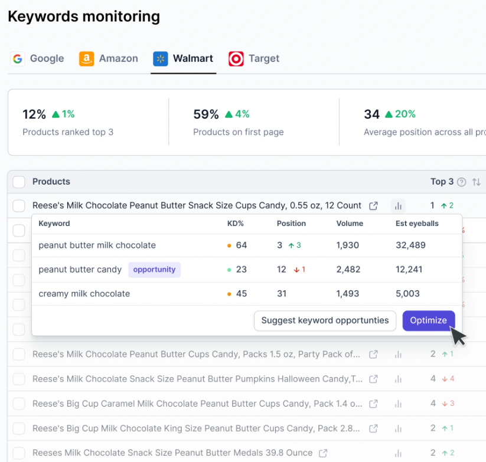Check the Pumpkins Halloween Candy row checkbox
Screen dimensions: 486x462
(19, 379)
